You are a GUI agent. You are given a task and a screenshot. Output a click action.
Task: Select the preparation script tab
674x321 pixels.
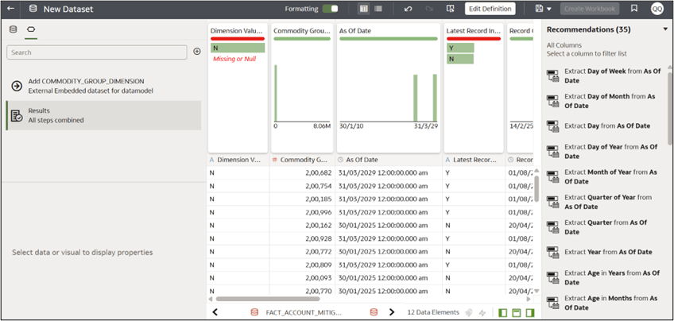coord(31,29)
